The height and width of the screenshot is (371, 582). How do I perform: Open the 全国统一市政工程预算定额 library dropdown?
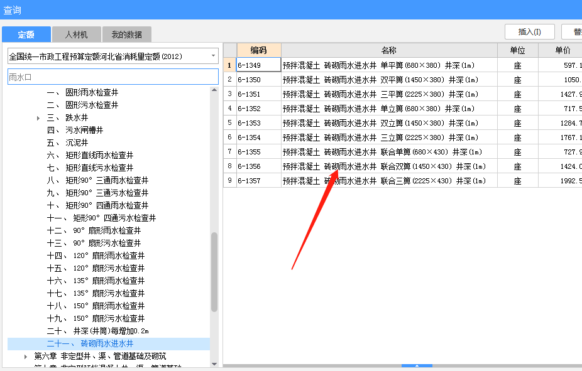(x=212, y=56)
